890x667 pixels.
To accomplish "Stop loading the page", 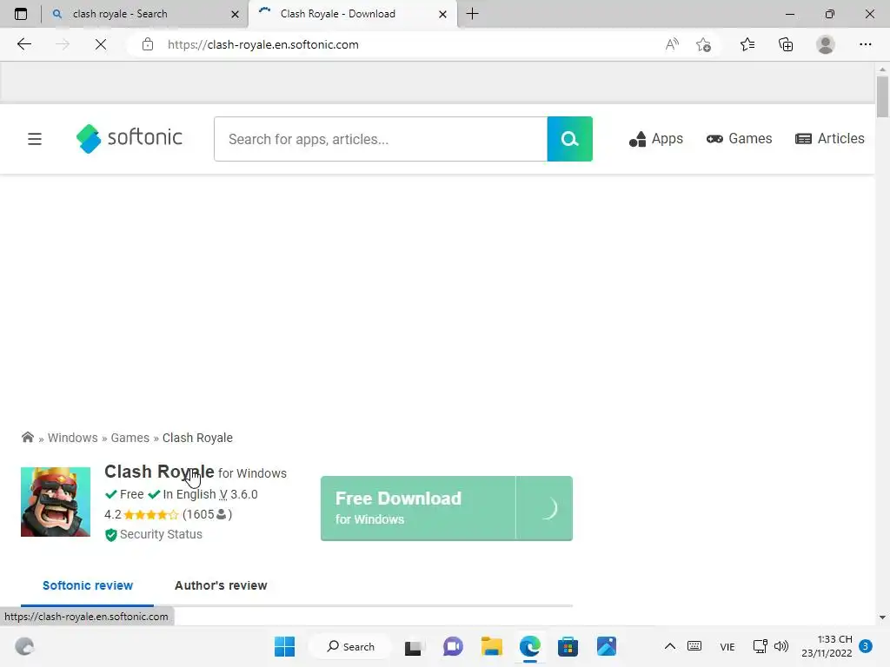I will tap(101, 44).
